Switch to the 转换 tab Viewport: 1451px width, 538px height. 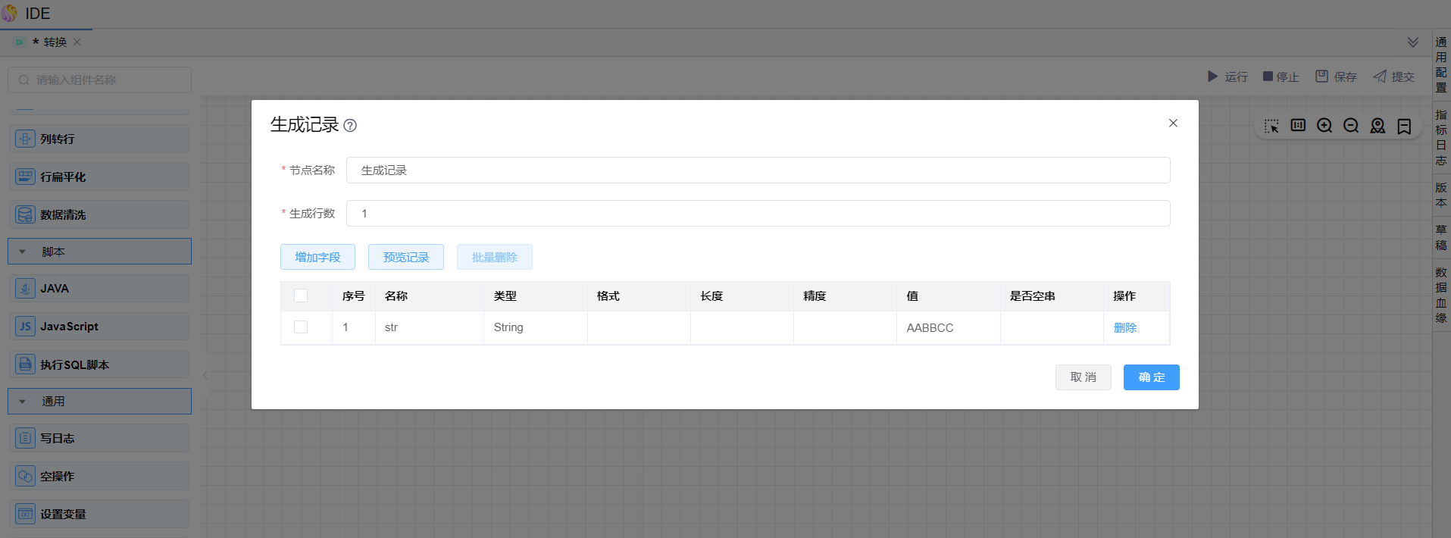(x=55, y=42)
